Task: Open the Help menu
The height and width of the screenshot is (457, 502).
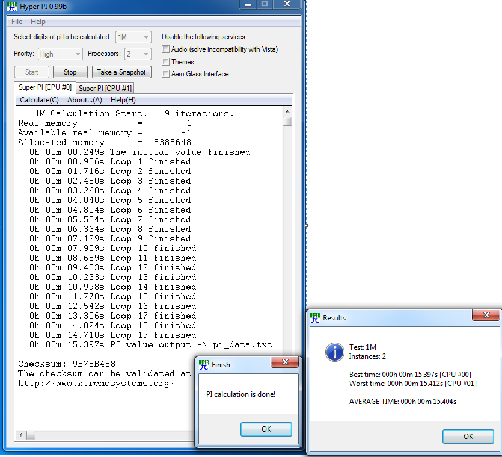Action: [x=38, y=21]
